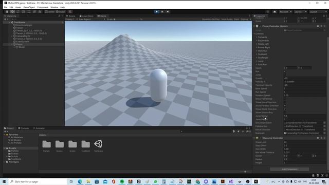Click the Project add plus icon
The height and width of the screenshot is (185, 329).
coord(5,132)
